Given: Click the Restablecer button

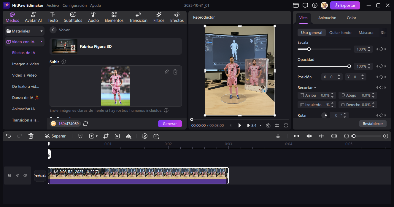Looking at the screenshot, I should coord(373,124).
